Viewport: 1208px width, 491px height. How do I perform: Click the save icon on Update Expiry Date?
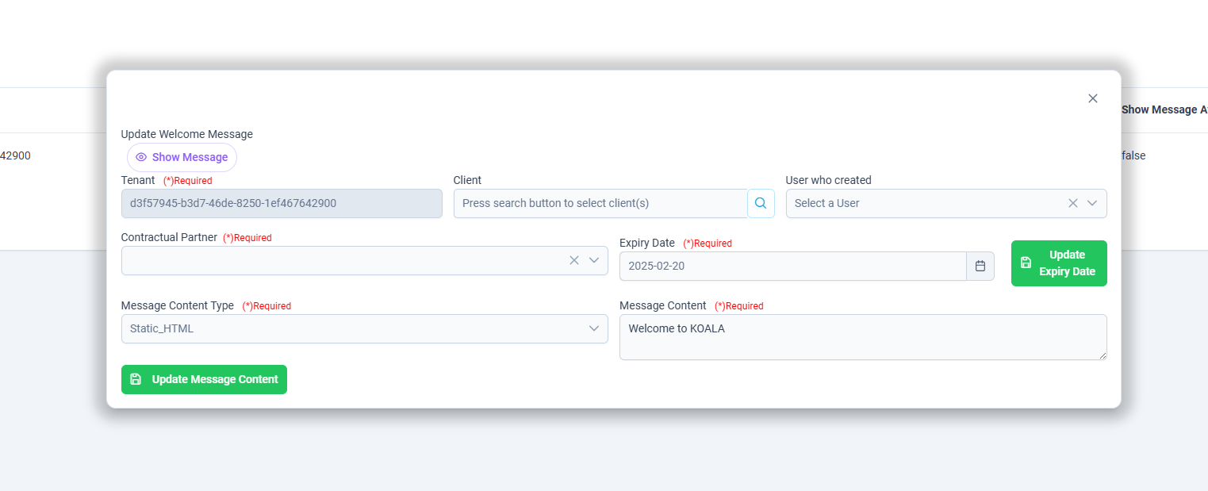[1026, 263]
